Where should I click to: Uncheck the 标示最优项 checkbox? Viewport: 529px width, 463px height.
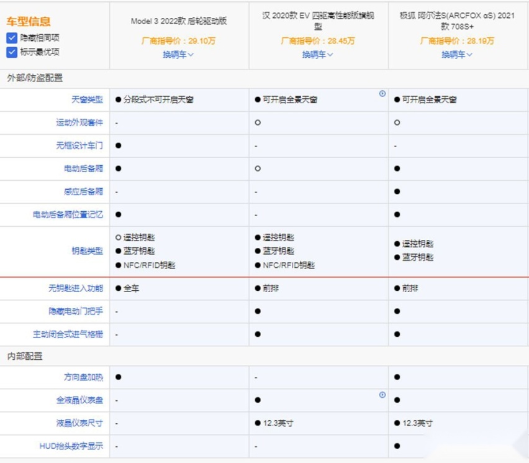pos(12,52)
